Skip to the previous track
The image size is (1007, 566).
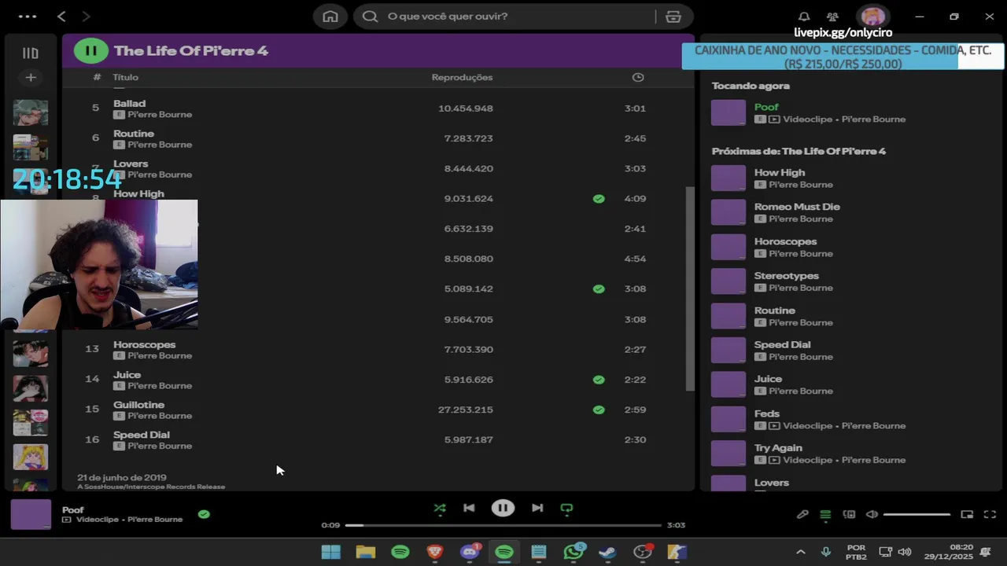pyautogui.click(x=469, y=508)
